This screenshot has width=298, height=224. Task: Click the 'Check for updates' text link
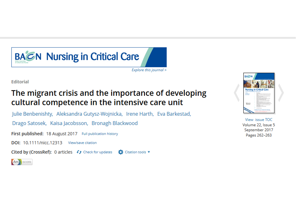(x=98, y=152)
